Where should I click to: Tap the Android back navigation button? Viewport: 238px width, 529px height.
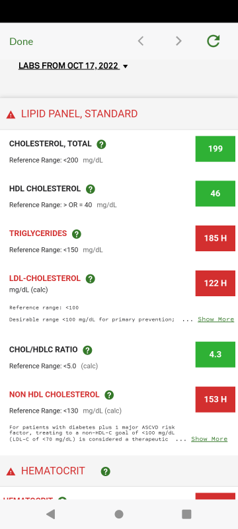50,514
